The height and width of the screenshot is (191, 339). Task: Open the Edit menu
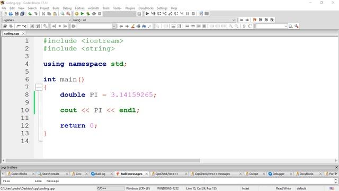pyautogui.click(x=12, y=8)
